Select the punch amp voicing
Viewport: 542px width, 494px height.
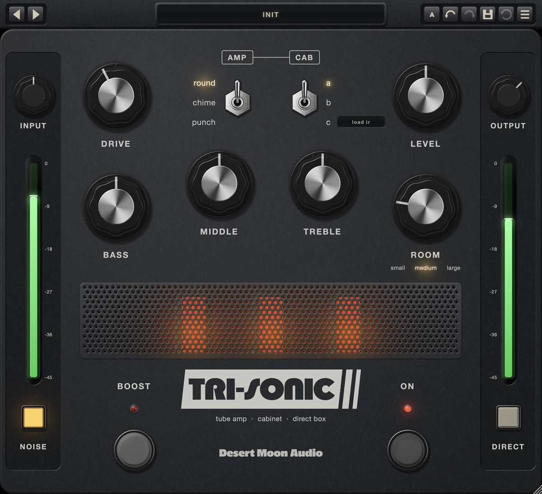tap(204, 122)
